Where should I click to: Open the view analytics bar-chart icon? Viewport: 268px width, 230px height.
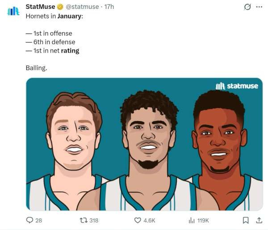[x=192, y=220]
